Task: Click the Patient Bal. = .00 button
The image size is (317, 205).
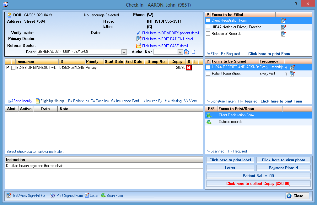Action: 258,176
